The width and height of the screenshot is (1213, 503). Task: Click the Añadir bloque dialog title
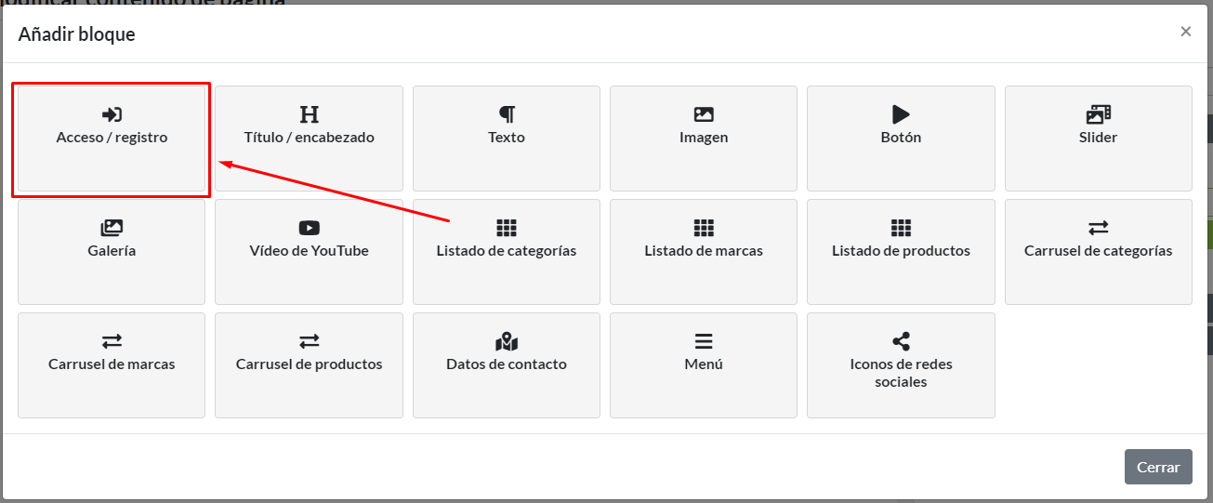[76, 34]
